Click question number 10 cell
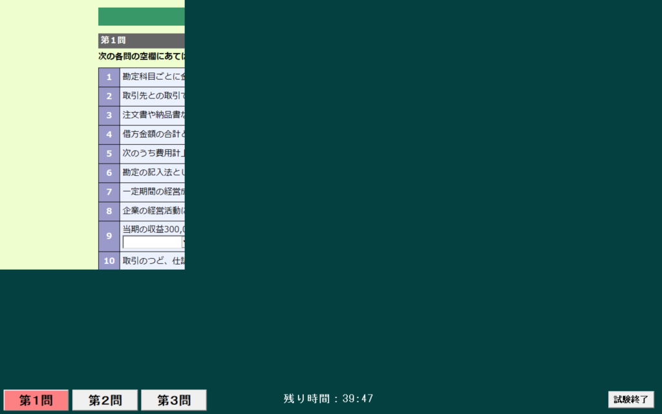Screen dimensions: 662x414 pyautogui.click(x=109, y=261)
